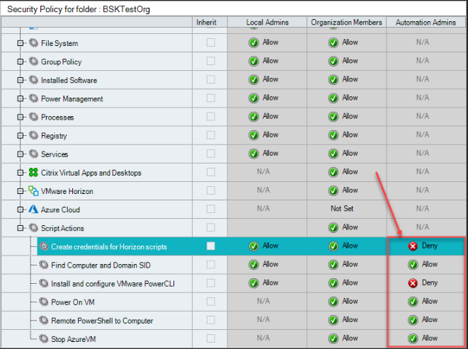
Task: Click green Allow icon for Power On VM Automation Admins
Action: [x=413, y=302]
